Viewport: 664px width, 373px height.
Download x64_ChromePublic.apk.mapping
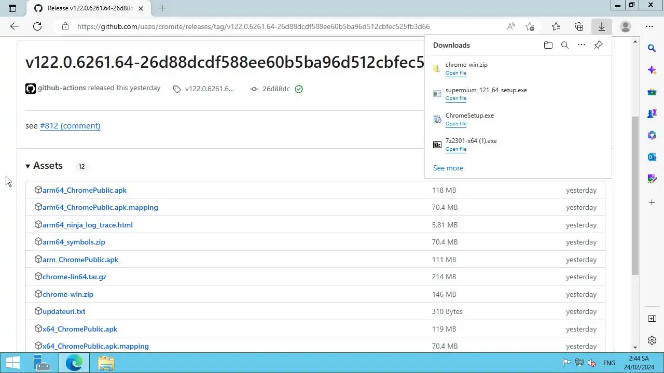(95, 346)
